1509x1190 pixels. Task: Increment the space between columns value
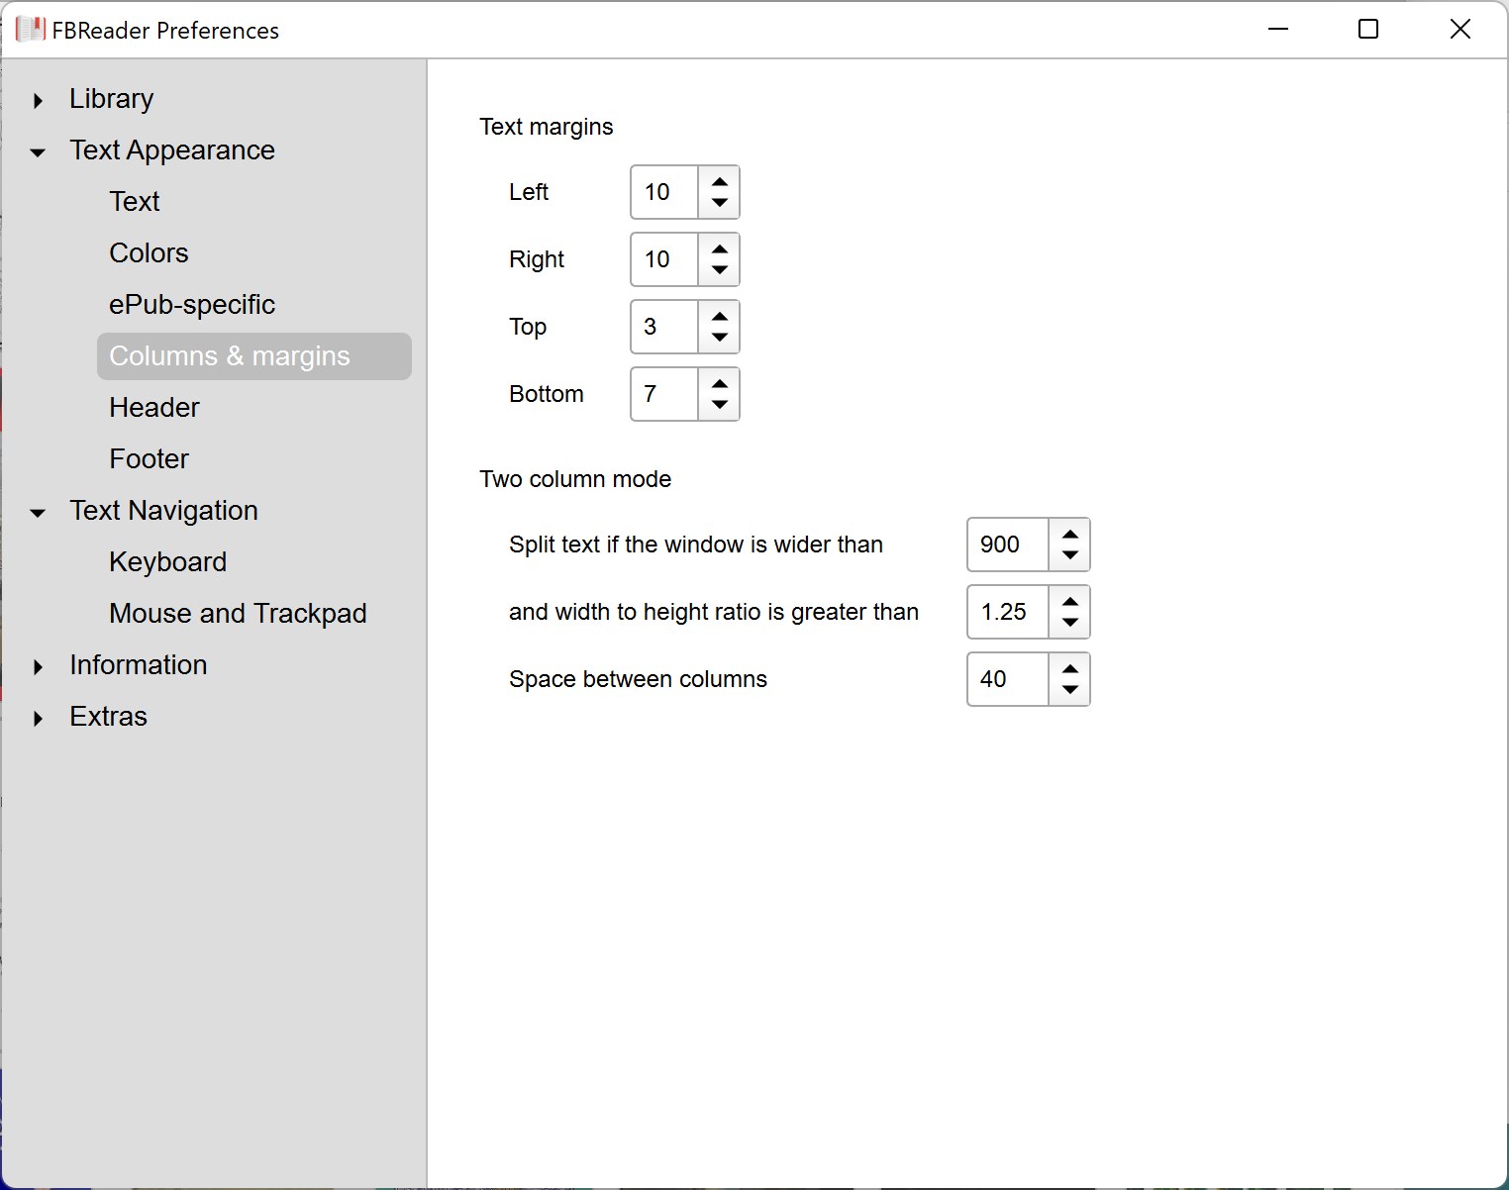pos(1069,669)
